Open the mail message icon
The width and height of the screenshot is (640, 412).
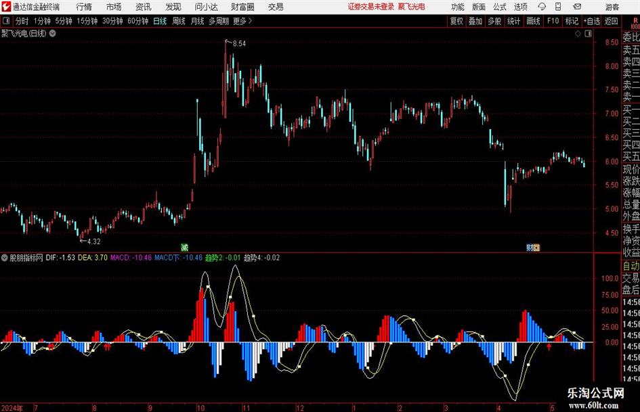[x=577, y=7]
